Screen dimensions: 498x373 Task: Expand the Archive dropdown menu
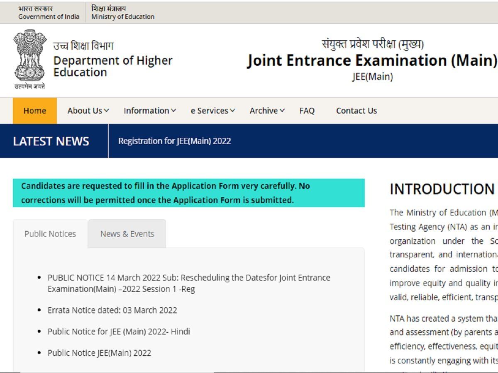coord(267,111)
